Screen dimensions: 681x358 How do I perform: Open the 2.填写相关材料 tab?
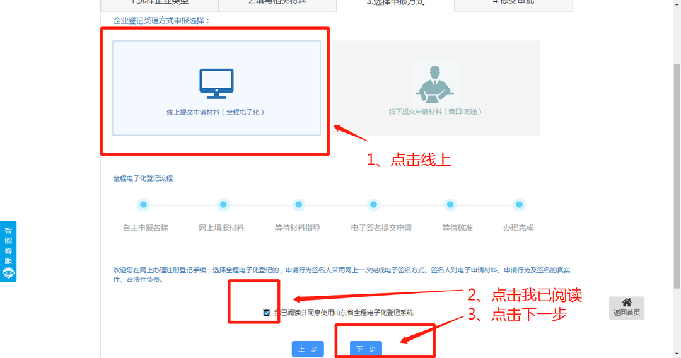pos(277,3)
